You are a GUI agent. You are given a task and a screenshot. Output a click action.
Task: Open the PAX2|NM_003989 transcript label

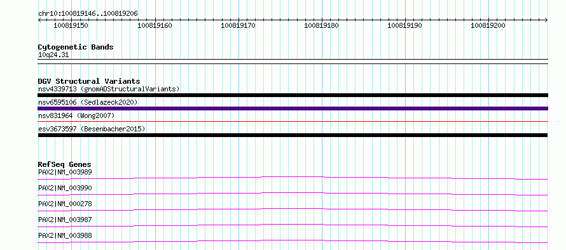(x=65, y=172)
